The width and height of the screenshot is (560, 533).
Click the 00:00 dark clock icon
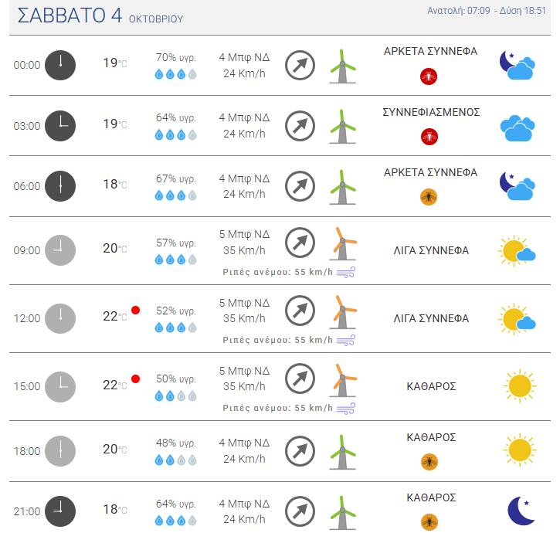[60, 65]
